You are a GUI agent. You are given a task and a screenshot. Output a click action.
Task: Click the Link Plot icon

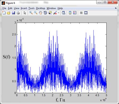(64, 13)
